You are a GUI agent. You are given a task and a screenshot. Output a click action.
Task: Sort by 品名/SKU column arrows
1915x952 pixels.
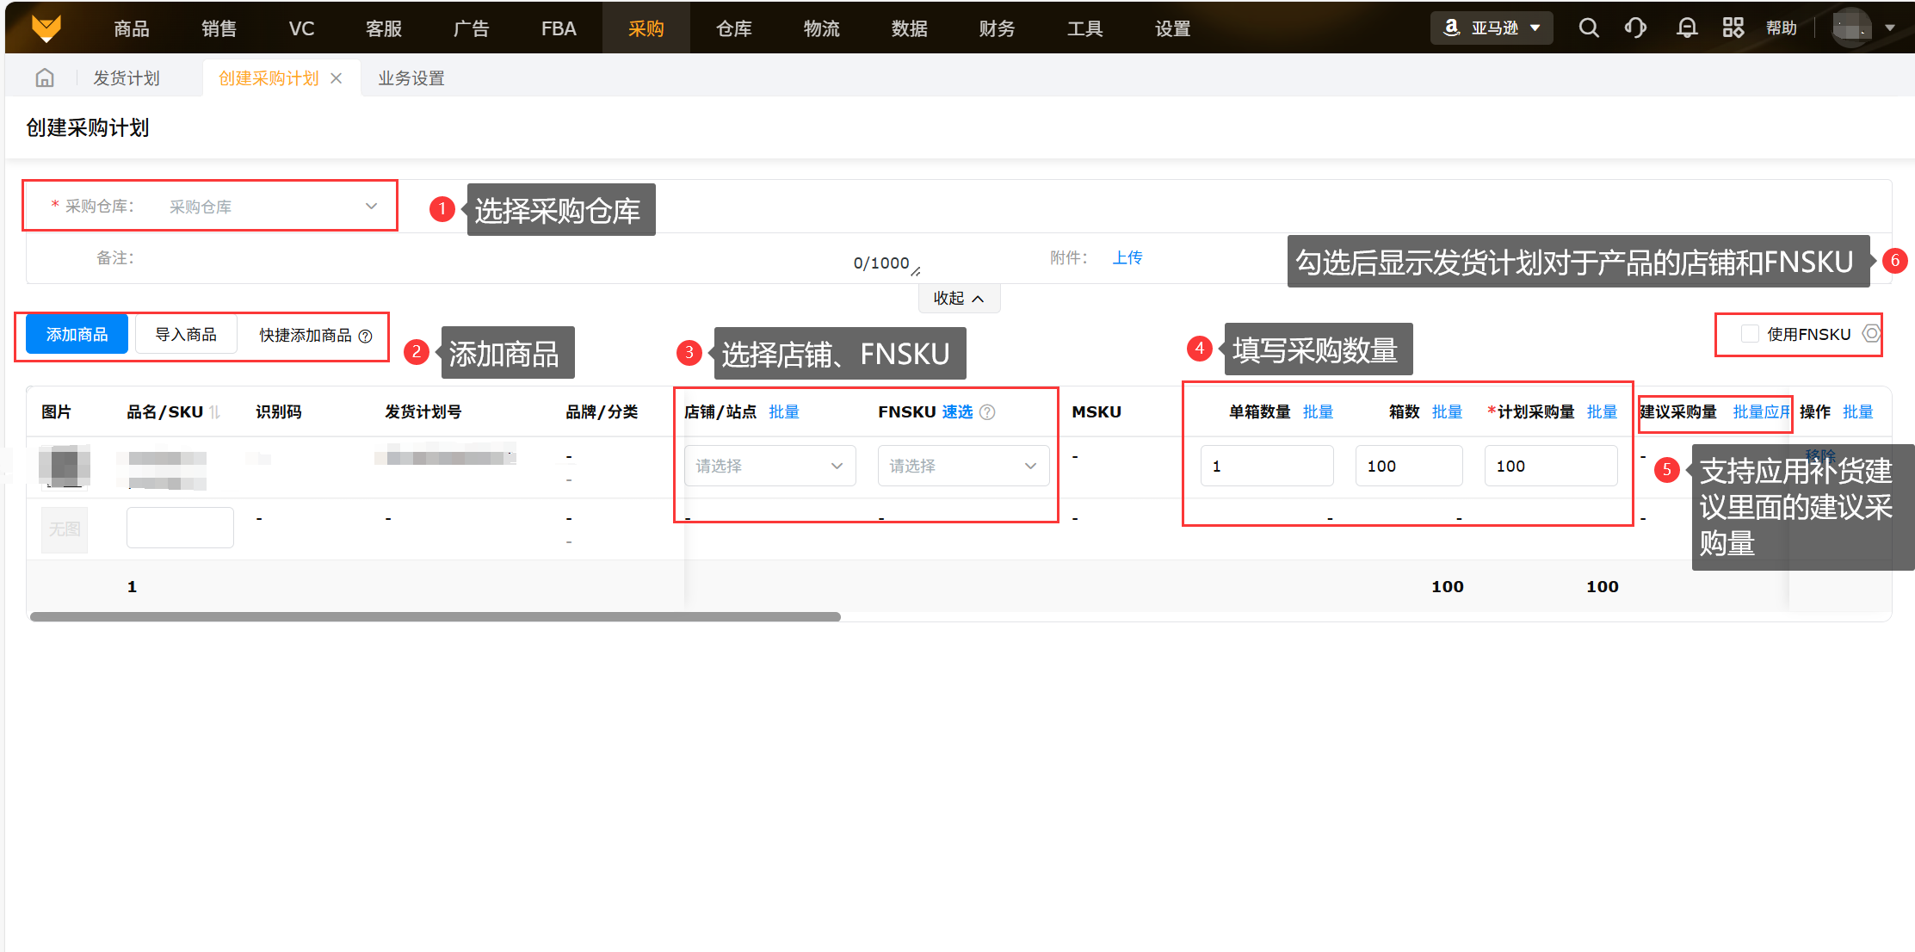[215, 412]
